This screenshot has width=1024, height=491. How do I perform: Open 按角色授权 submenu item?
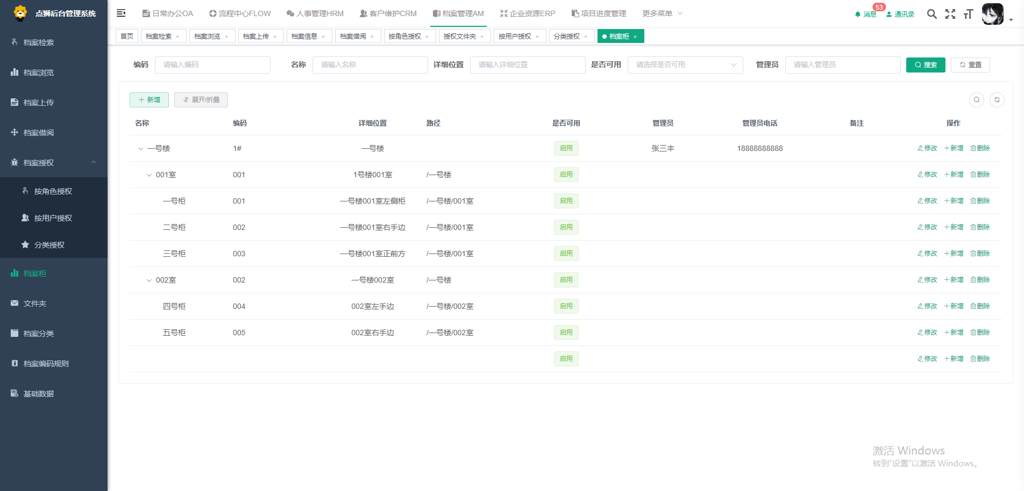(54, 191)
